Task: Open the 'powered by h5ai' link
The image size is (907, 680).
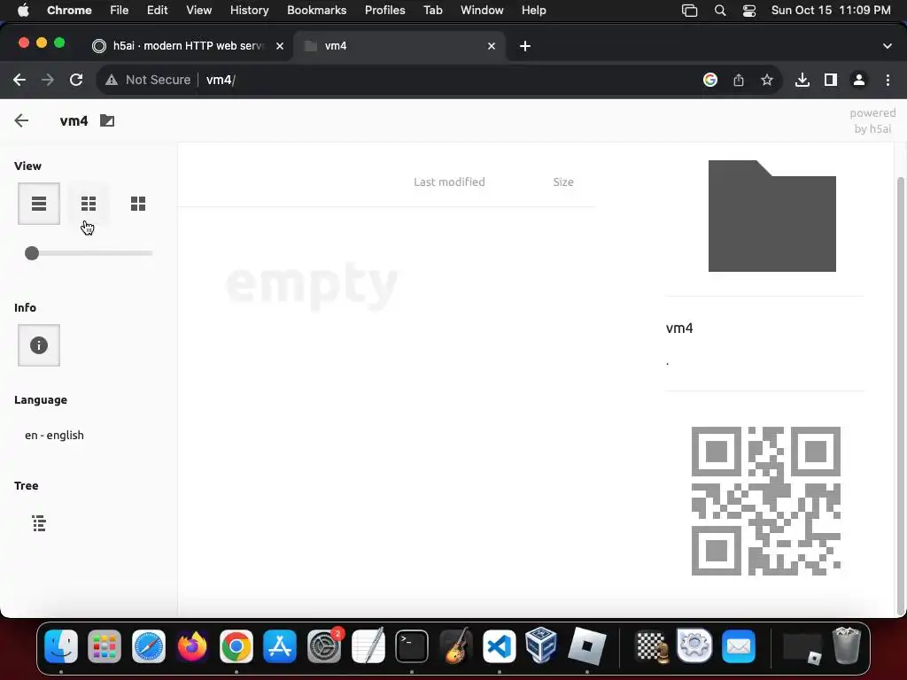Action: [x=872, y=120]
